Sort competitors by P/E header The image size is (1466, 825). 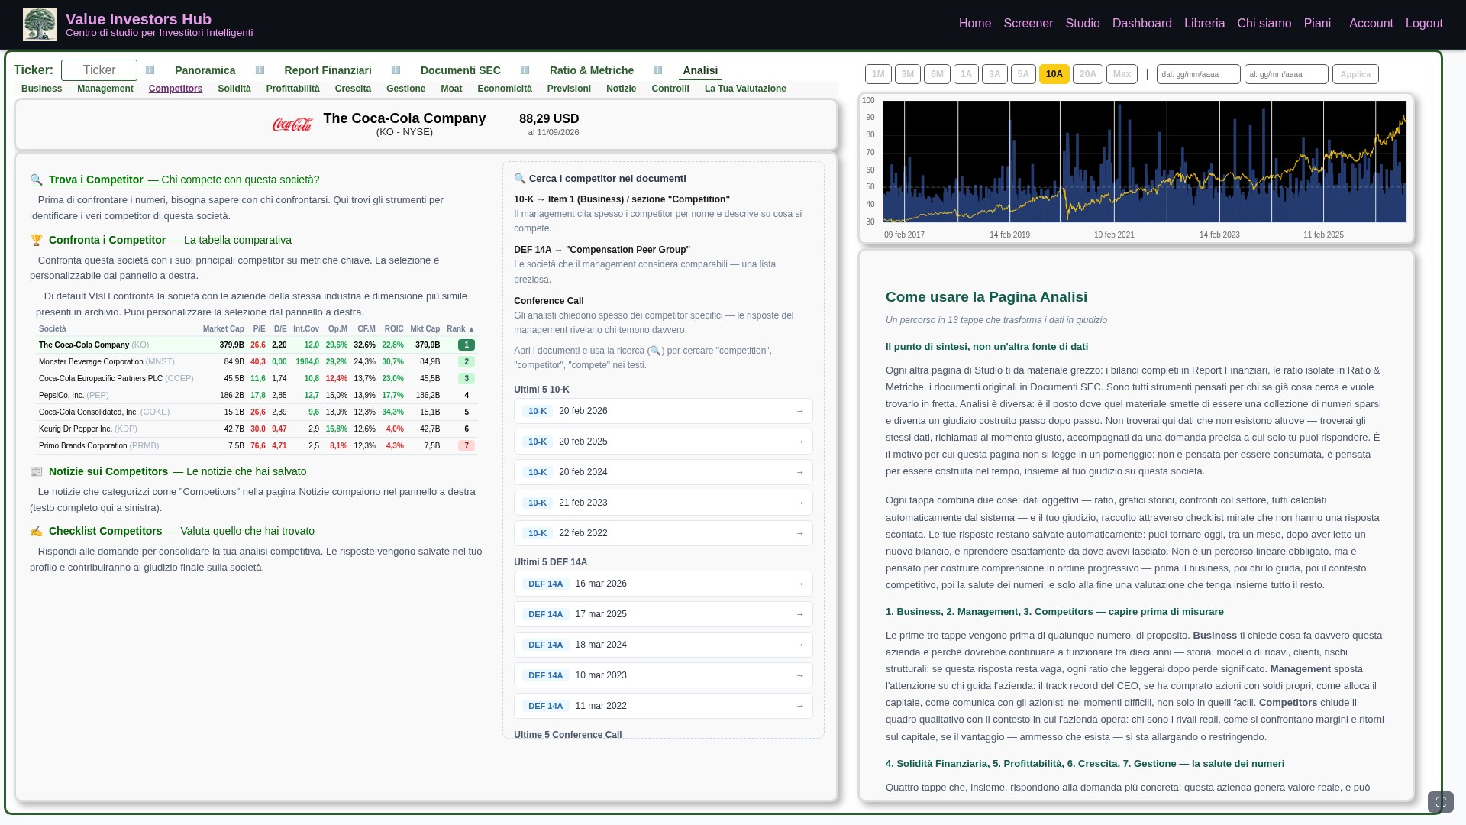pyautogui.click(x=260, y=329)
